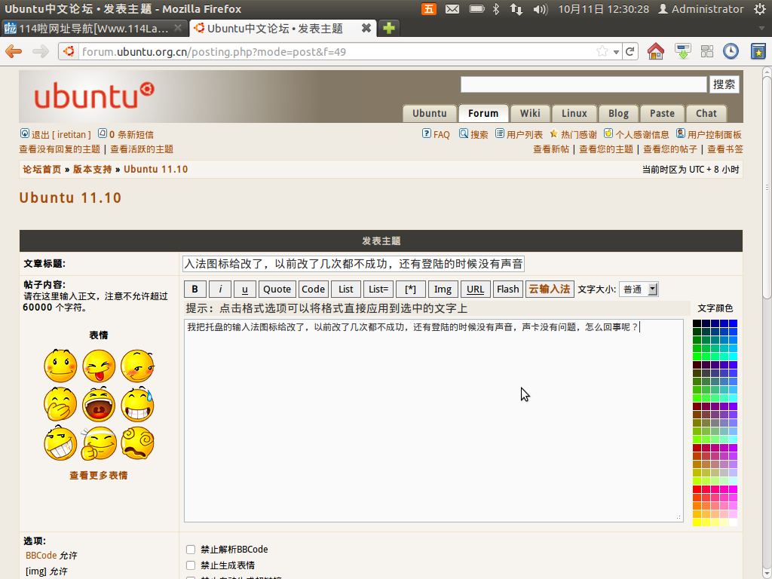
Task: Switch to the Ubuntu site tab
Action: click(x=429, y=113)
